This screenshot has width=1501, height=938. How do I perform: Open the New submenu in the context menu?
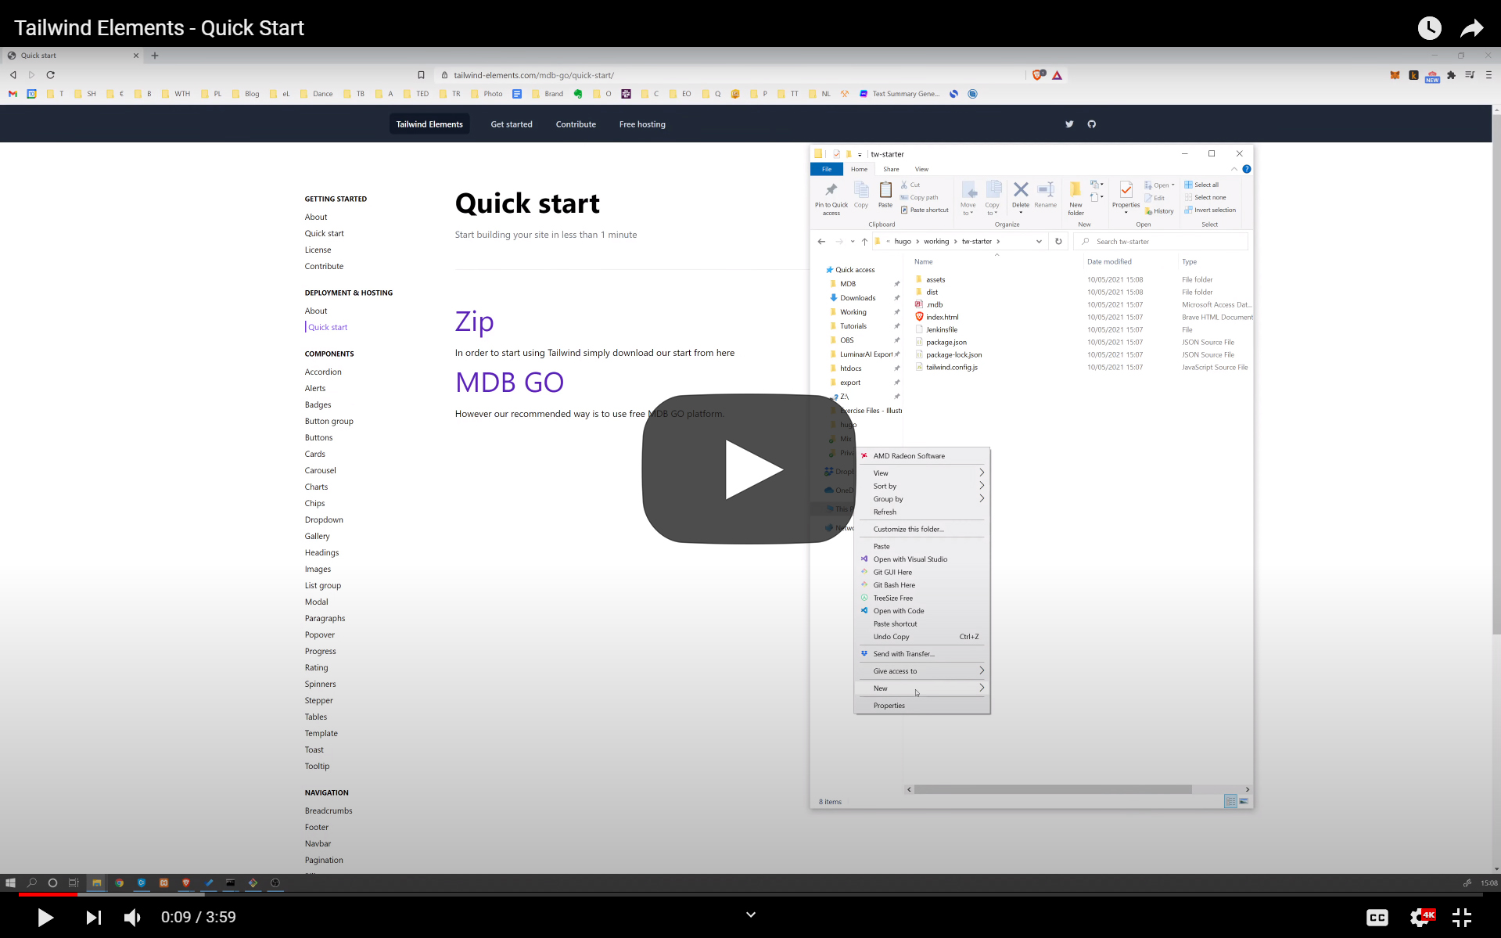[922, 688]
